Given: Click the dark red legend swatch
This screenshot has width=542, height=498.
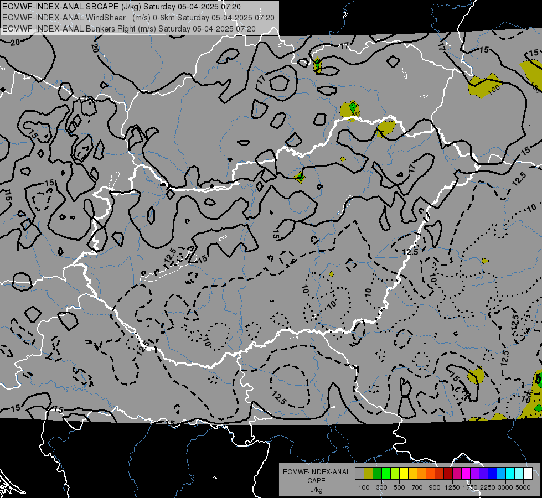Looking at the screenshot, I should tap(448, 474).
